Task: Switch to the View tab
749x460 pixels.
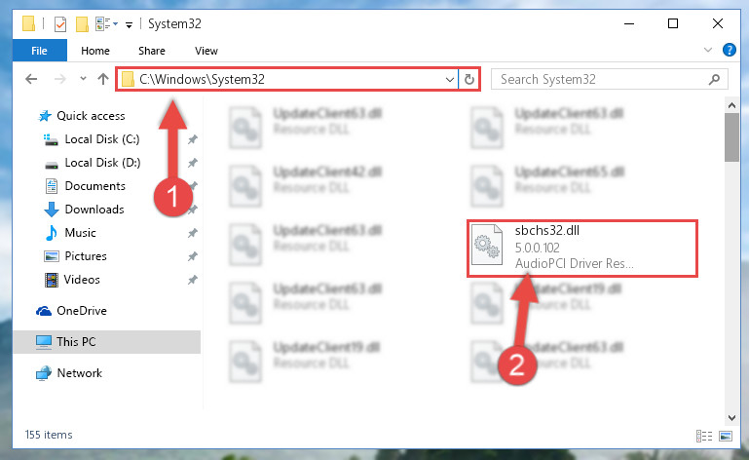Action: (x=206, y=51)
